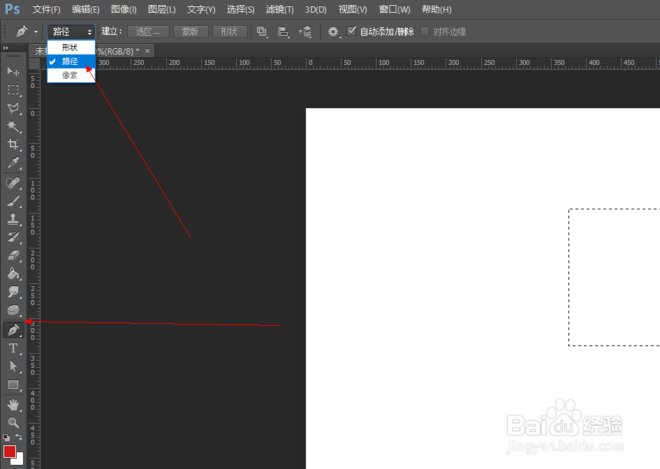Select the Spot Healing Brush tool
Viewport: 660px width, 469px height.
point(13,183)
